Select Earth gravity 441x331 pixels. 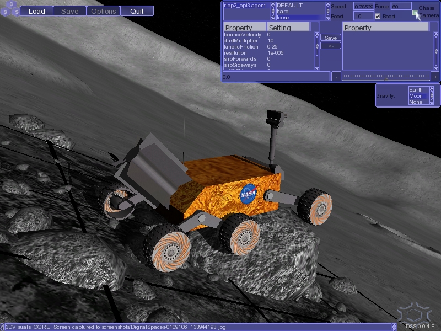coord(418,90)
